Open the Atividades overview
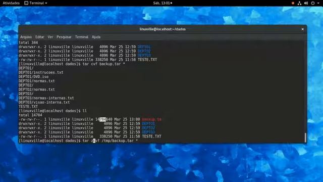Screen dimensions: 323x182 [11, 3]
